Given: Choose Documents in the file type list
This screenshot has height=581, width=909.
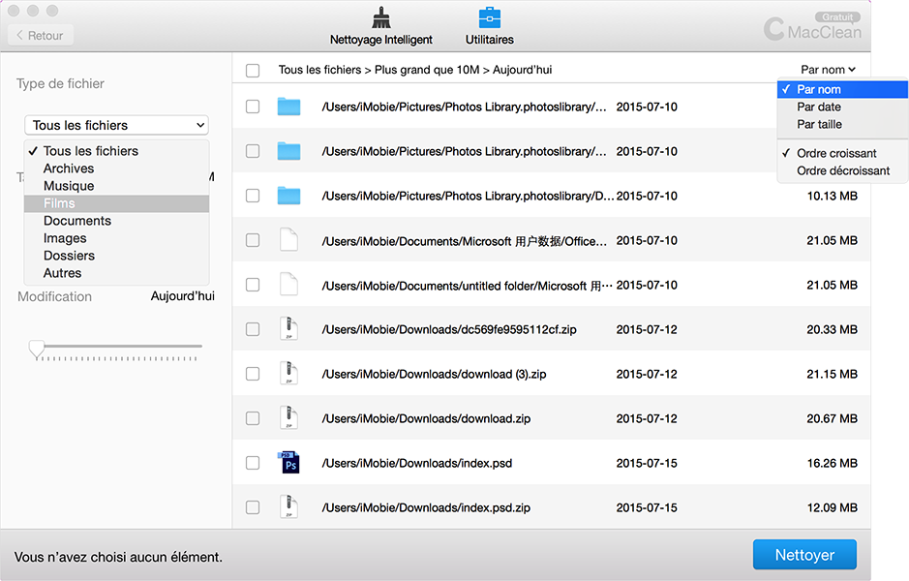Looking at the screenshot, I should click(x=116, y=221).
